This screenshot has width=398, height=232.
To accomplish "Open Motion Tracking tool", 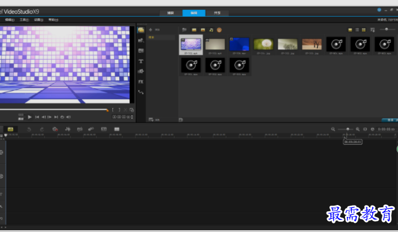I will (x=91, y=129).
